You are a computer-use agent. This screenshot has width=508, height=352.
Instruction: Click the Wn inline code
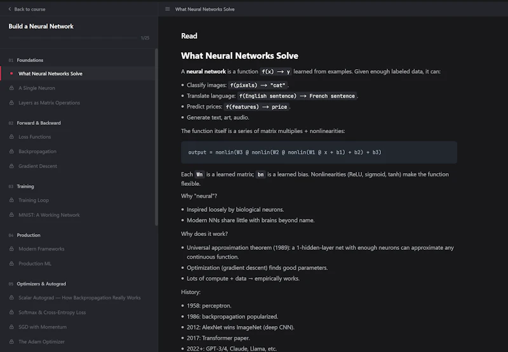[x=199, y=174]
